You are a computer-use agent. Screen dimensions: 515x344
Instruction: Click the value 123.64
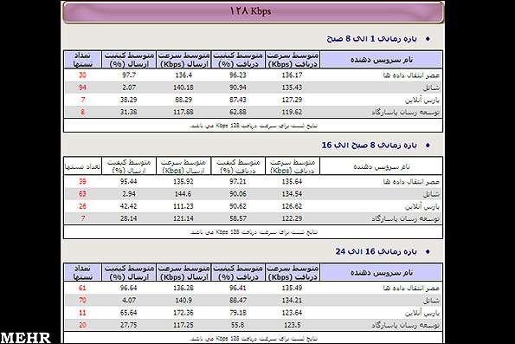[292, 313]
